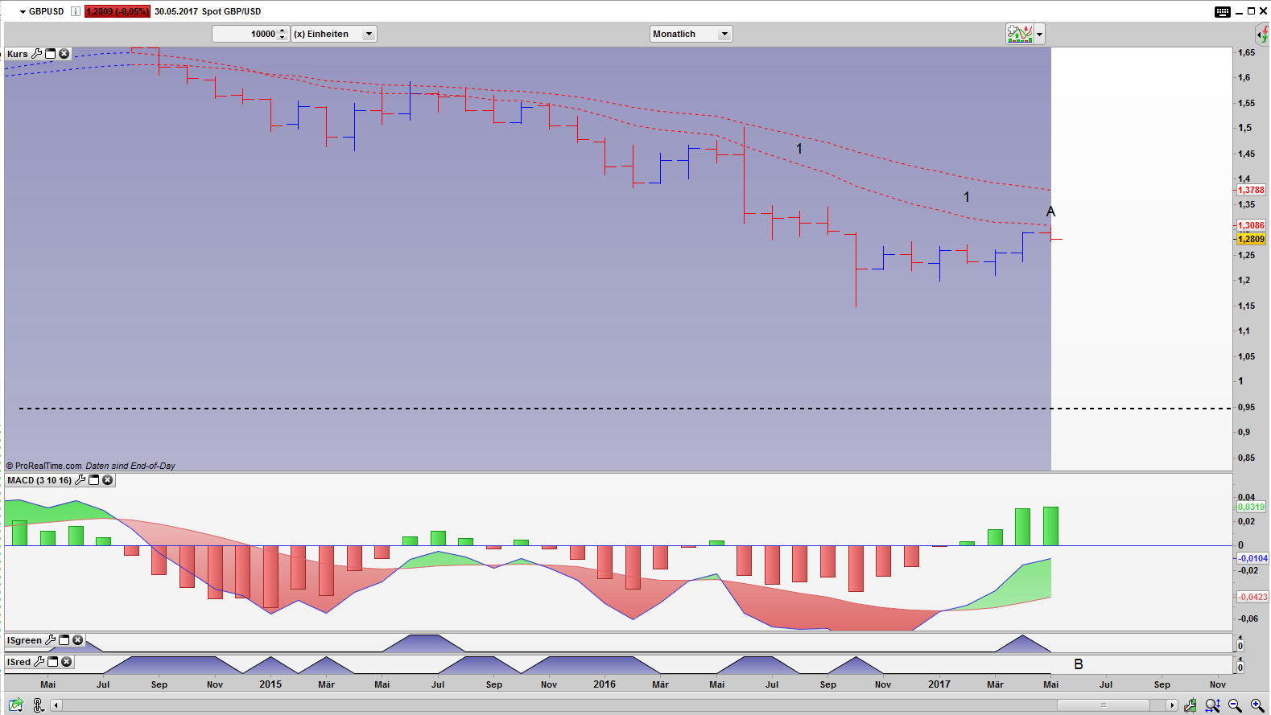Open the indicators chart icon button
The height and width of the screenshot is (715, 1271).
(1019, 34)
